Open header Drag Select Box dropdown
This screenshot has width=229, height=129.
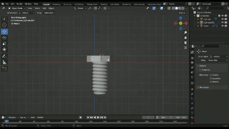tap(50, 13)
